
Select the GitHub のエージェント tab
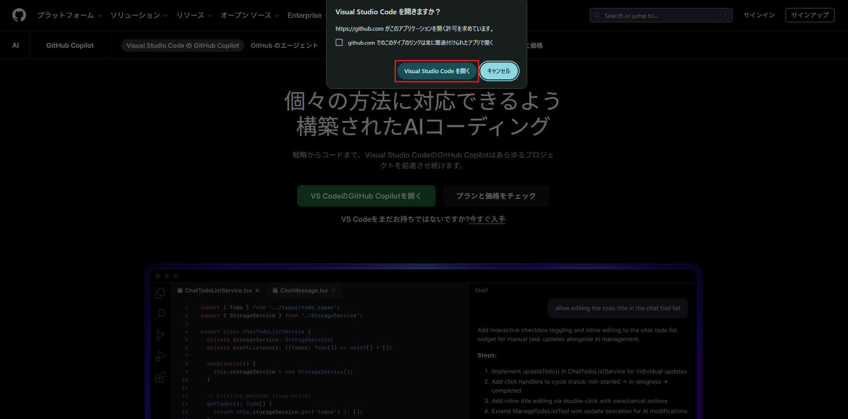point(284,46)
